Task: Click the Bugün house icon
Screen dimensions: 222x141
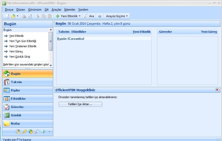Action: point(7,73)
